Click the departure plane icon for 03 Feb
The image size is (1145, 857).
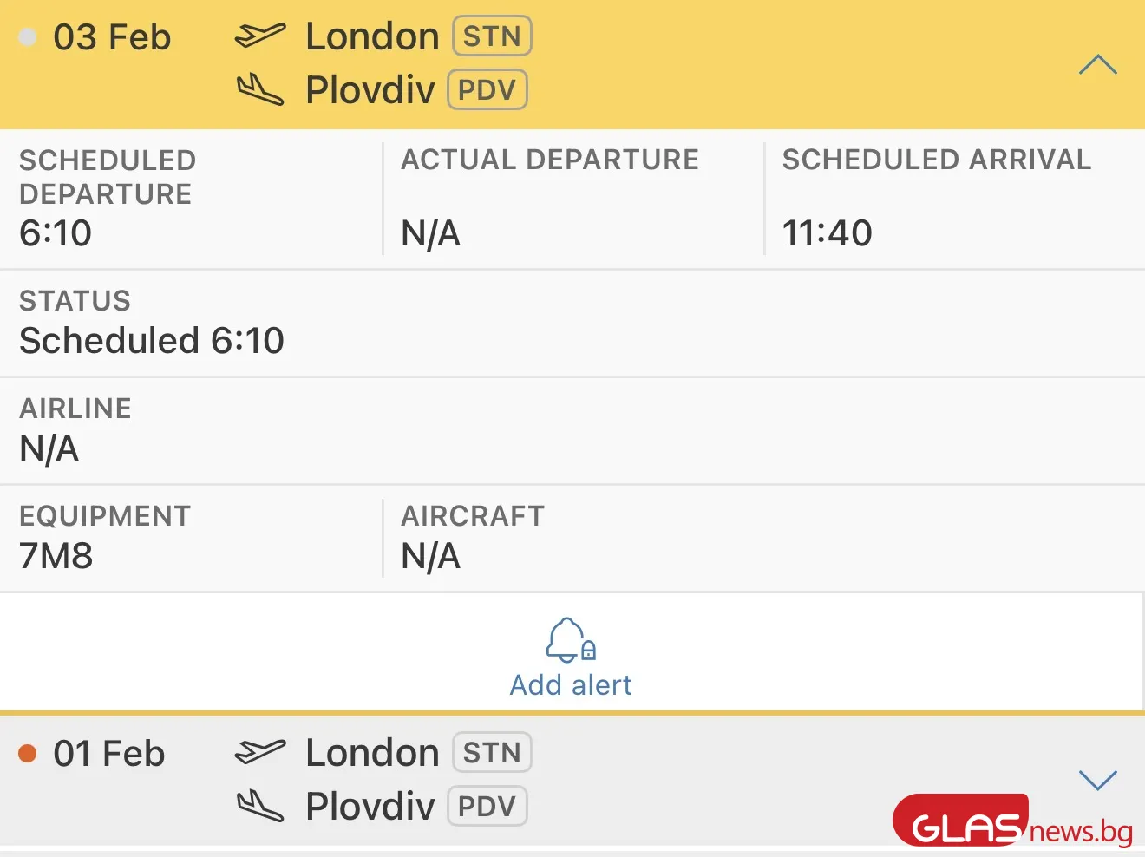(259, 36)
